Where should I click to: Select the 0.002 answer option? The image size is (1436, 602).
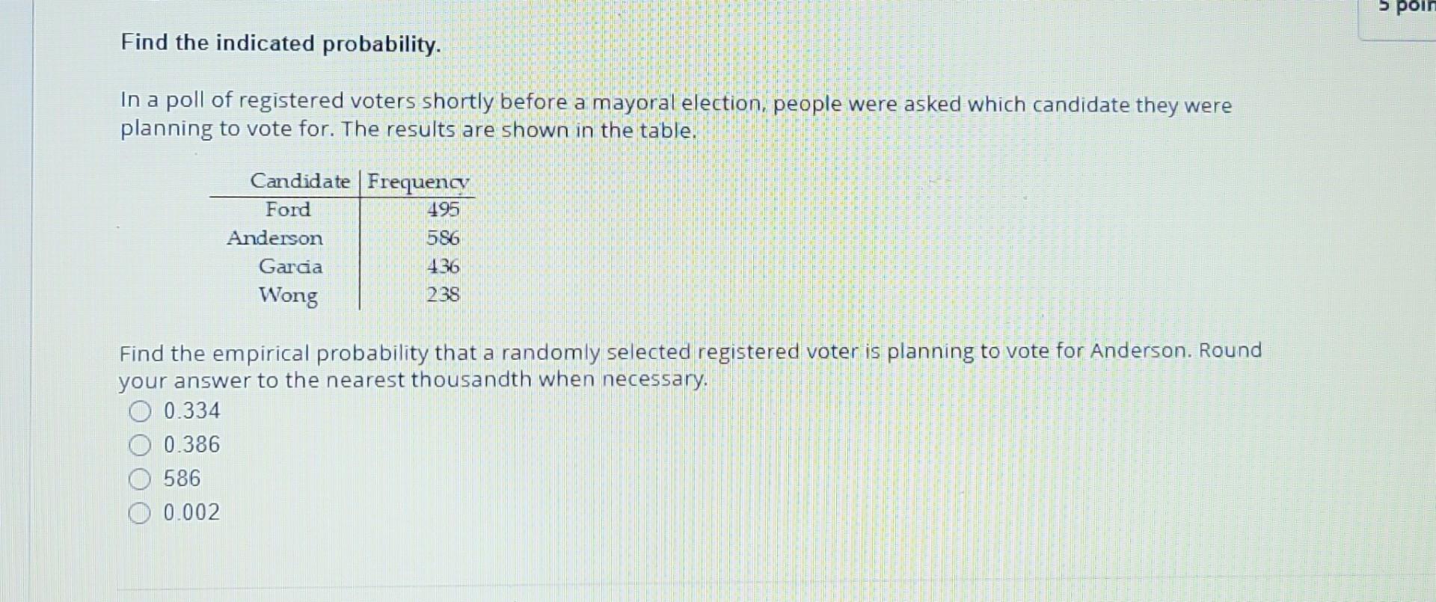(x=191, y=512)
